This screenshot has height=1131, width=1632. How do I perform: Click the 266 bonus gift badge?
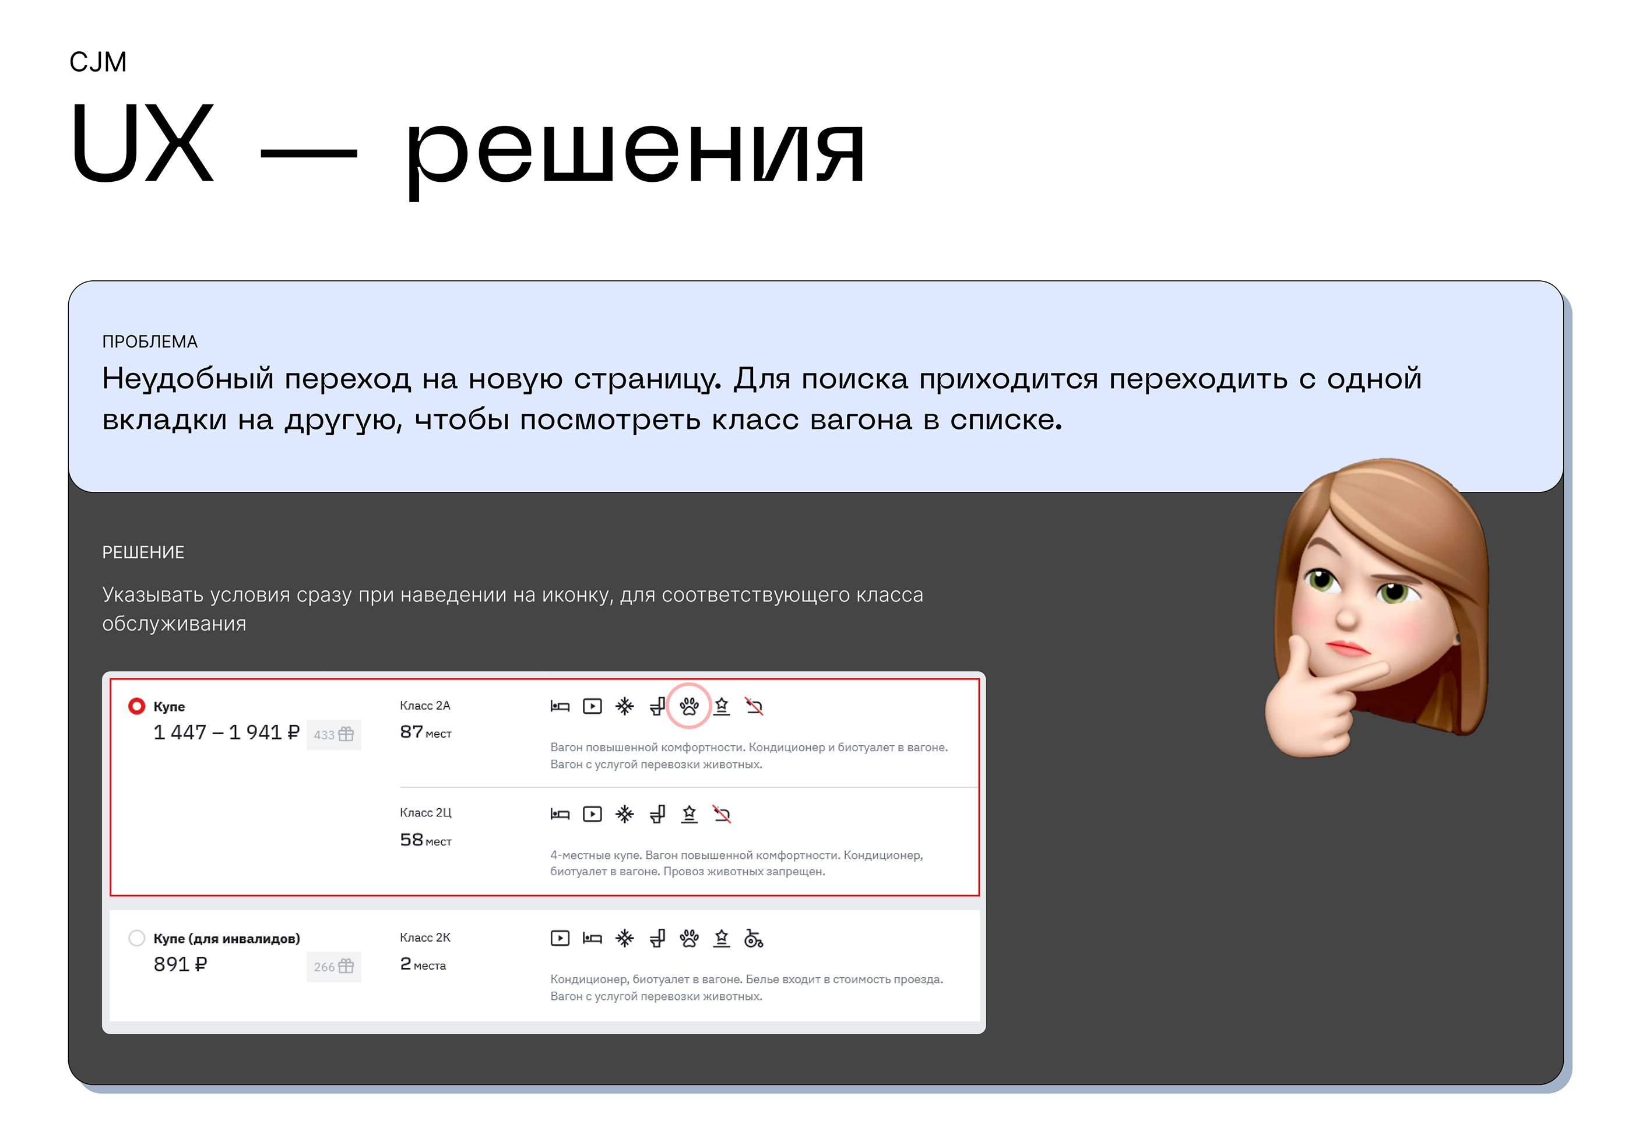(334, 967)
